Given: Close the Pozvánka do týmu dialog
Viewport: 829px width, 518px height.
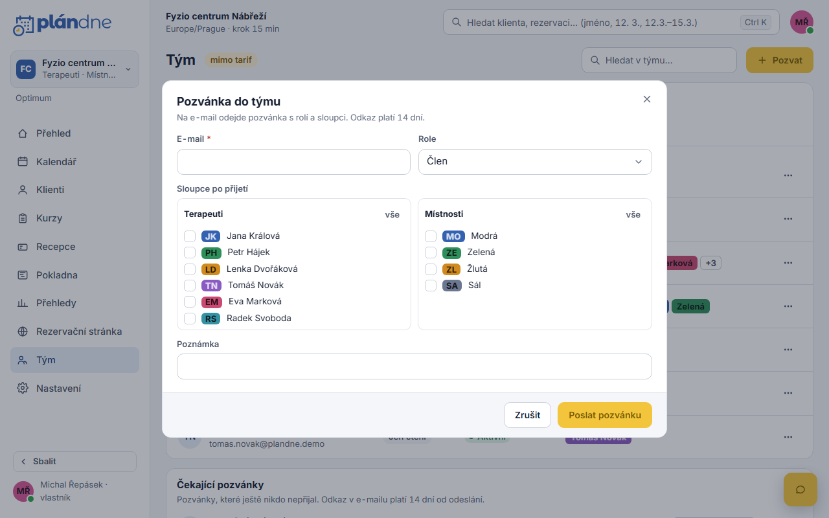Looking at the screenshot, I should point(646,99).
